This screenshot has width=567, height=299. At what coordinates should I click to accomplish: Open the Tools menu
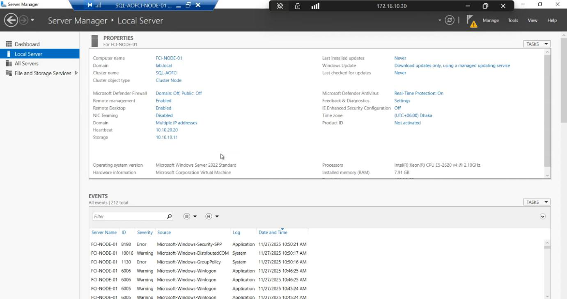513,21
